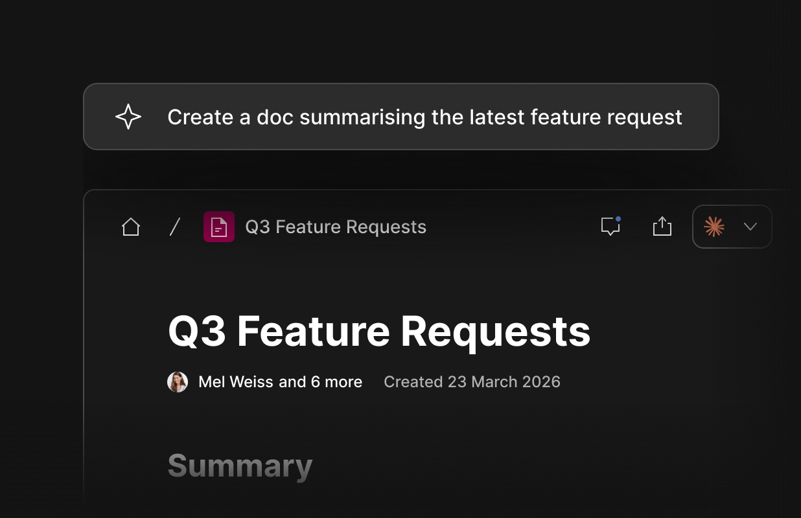Click the 'Created 23 March 2026' date
The width and height of the screenshot is (801, 518).
pos(472,382)
